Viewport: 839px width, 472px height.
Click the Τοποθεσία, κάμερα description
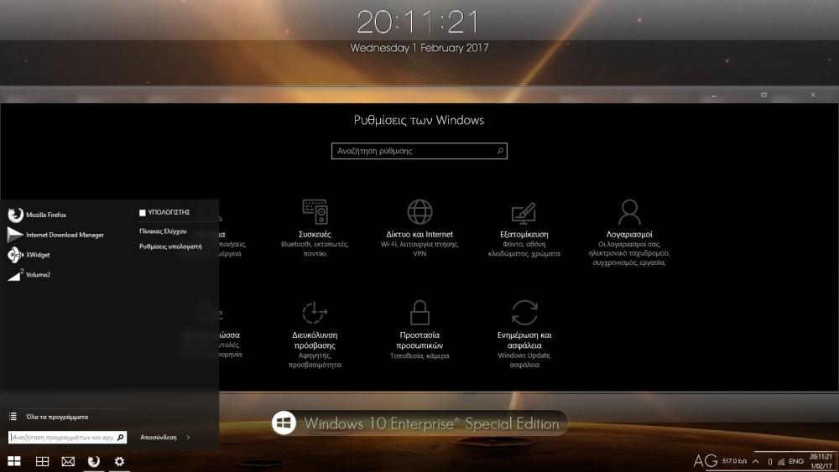pyautogui.click(x=419, y=355)
